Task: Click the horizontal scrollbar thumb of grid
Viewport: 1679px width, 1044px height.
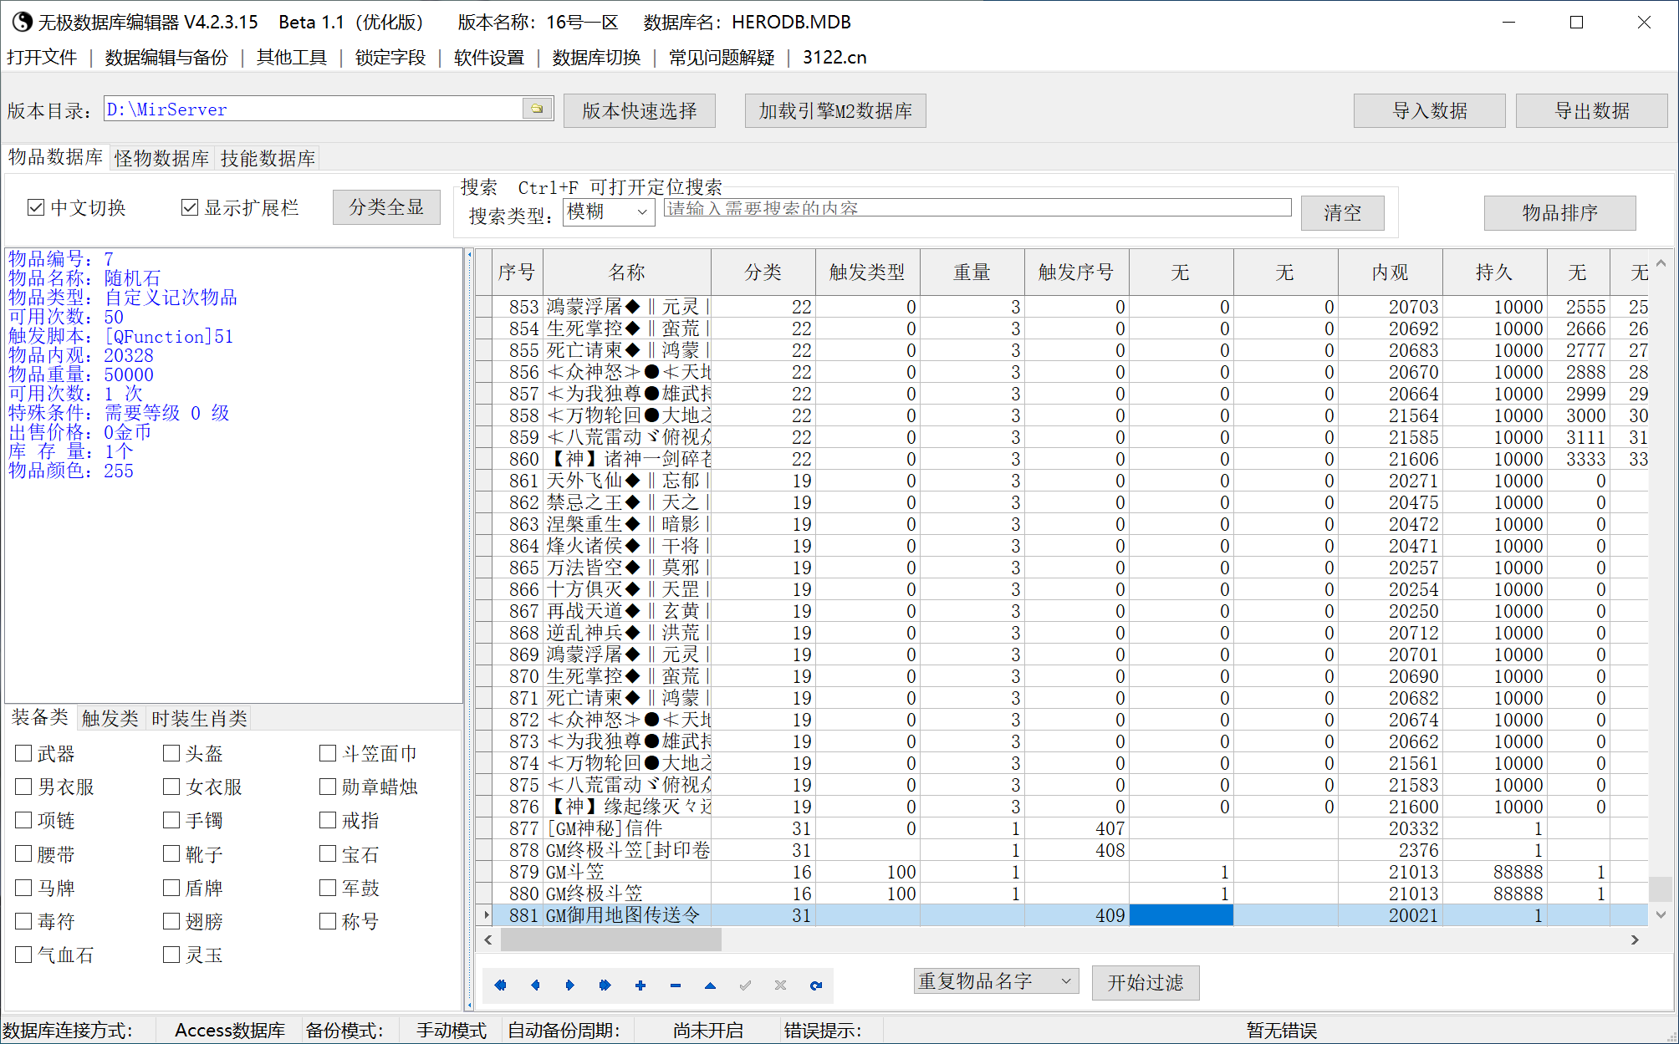Action: [610, 940]
